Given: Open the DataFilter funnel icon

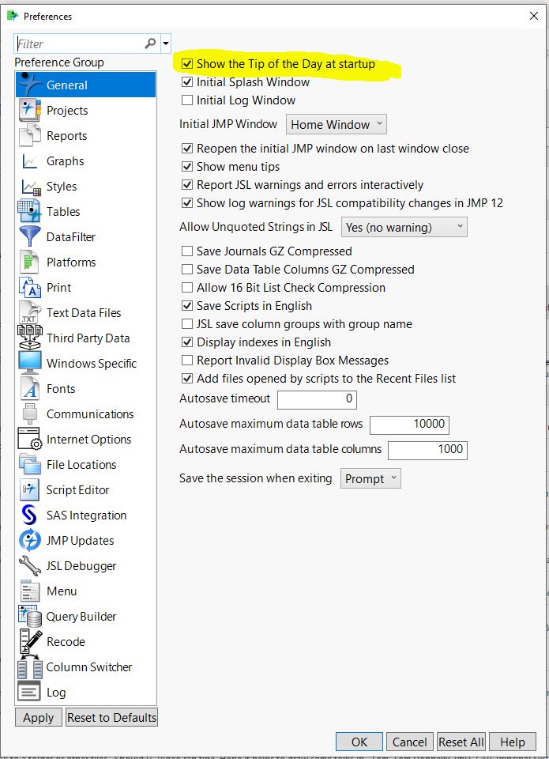Looking at the screenshot, I should click(30, 236).
